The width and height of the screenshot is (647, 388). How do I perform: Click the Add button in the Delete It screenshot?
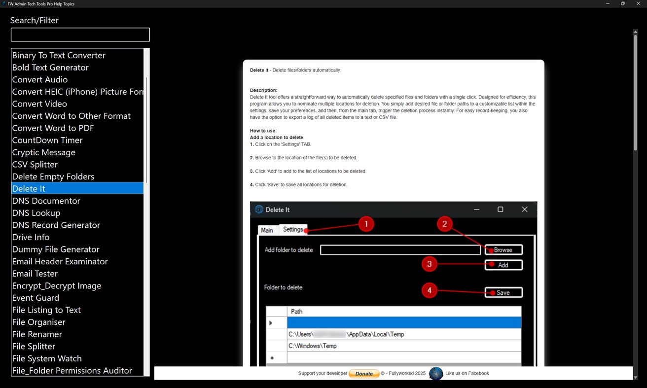point(506,265)
